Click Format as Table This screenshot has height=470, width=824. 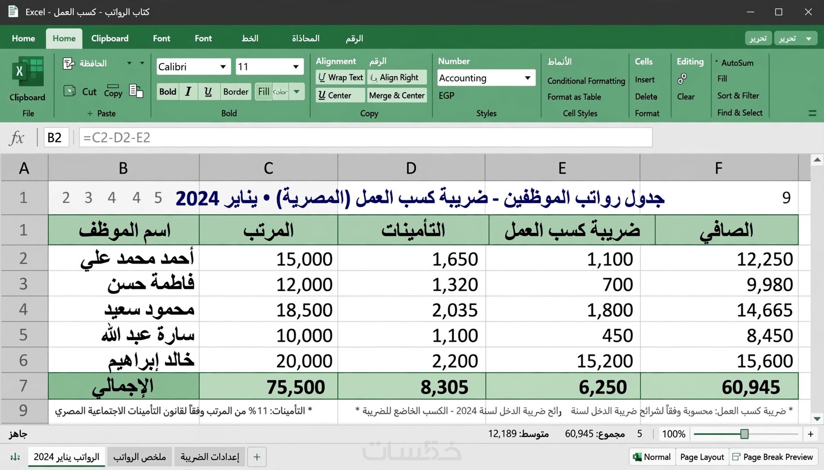coord(574,97)
